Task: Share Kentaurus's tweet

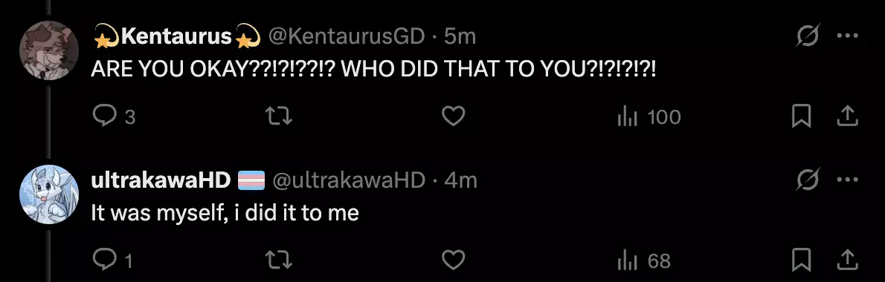Action: [846, 117]
